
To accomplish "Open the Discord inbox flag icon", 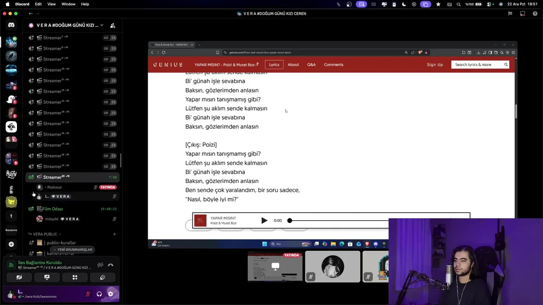I will click(x=510, y=14).
